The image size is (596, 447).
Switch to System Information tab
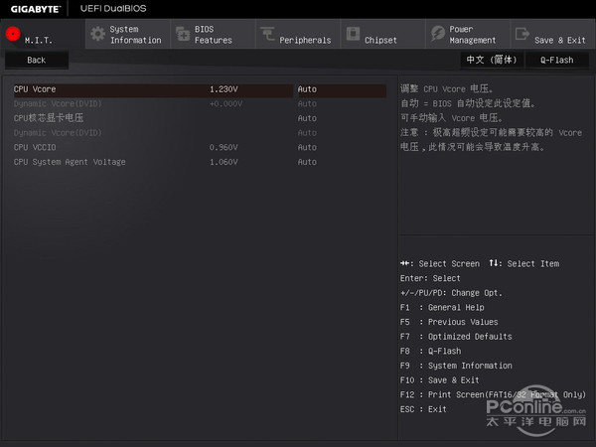click(x=128, y=34)
